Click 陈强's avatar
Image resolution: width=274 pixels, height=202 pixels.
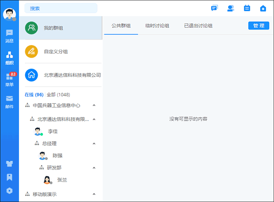click(x=43, y=156)
